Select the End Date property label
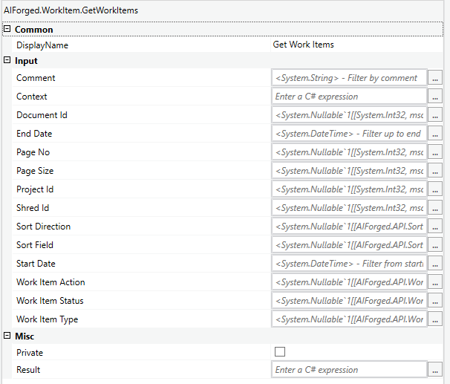The height and width of the screenshot is (384, 450). 34,134
